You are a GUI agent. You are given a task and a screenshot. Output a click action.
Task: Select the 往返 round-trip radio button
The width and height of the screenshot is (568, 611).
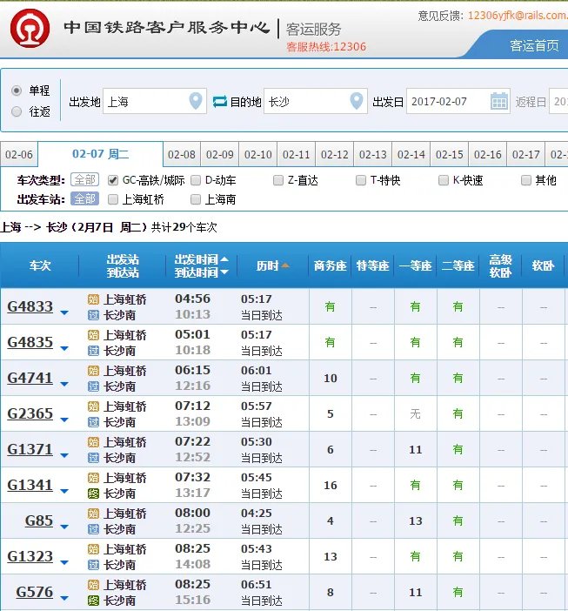point(17,111)
